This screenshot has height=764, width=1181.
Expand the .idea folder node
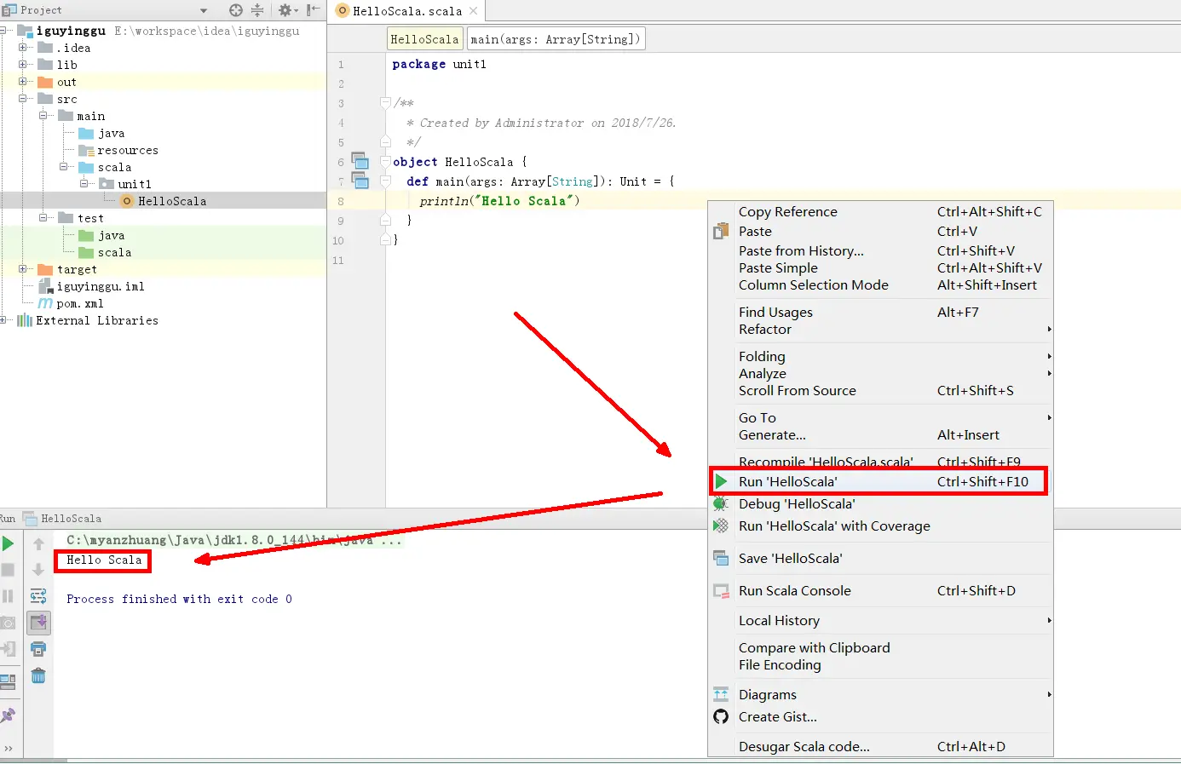tap(23, 48)
